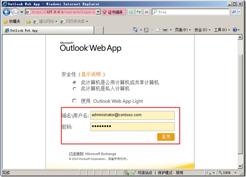Open recent pages dropdown beside Forward button
This screenshot has height=177, width=246.
coord(21,12)
